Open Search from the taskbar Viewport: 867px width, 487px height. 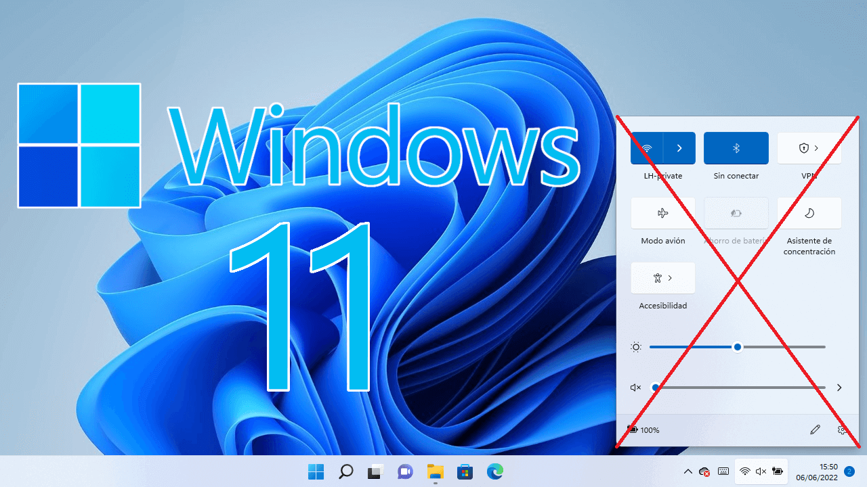345,471
